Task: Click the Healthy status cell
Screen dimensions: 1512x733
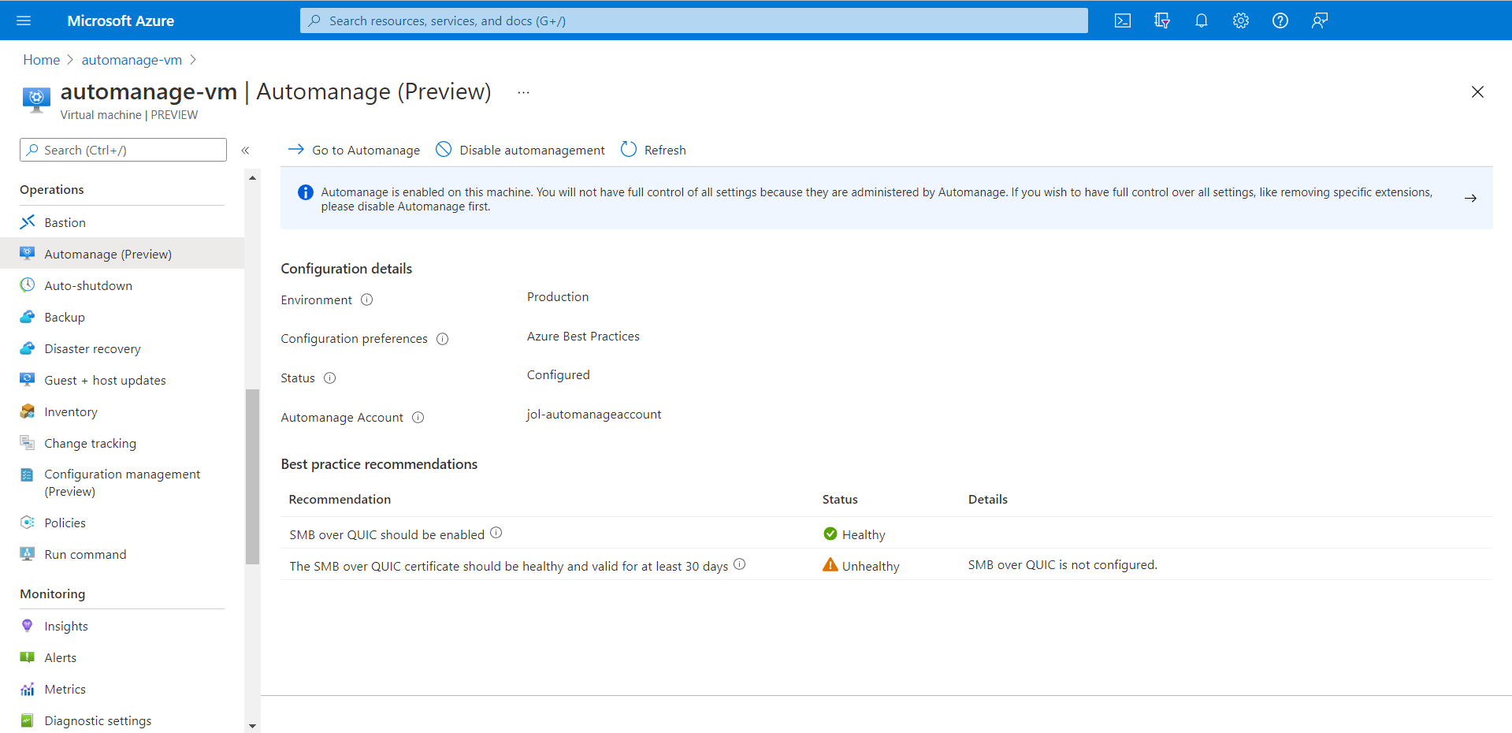Action: (854, 534)
